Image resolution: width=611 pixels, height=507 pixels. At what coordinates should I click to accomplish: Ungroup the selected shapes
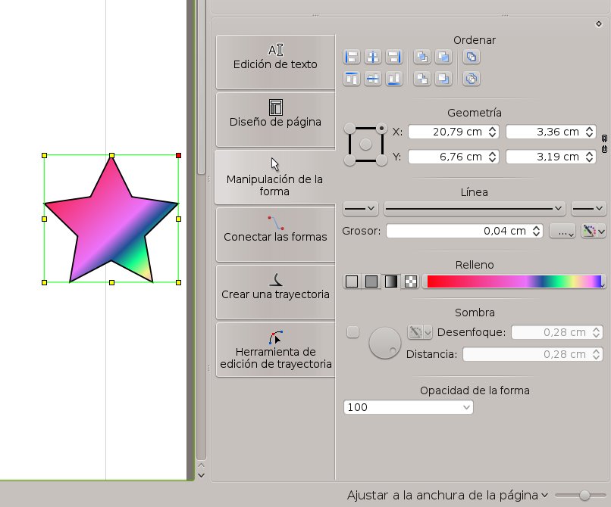(x=472, y=79)
